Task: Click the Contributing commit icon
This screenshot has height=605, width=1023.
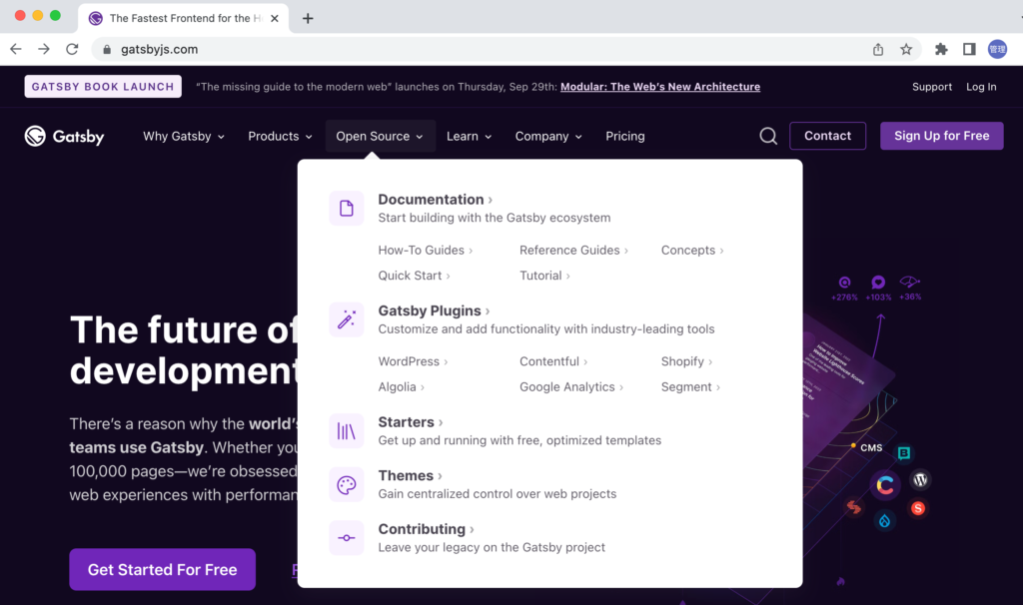Action: (x=347, y=538)
